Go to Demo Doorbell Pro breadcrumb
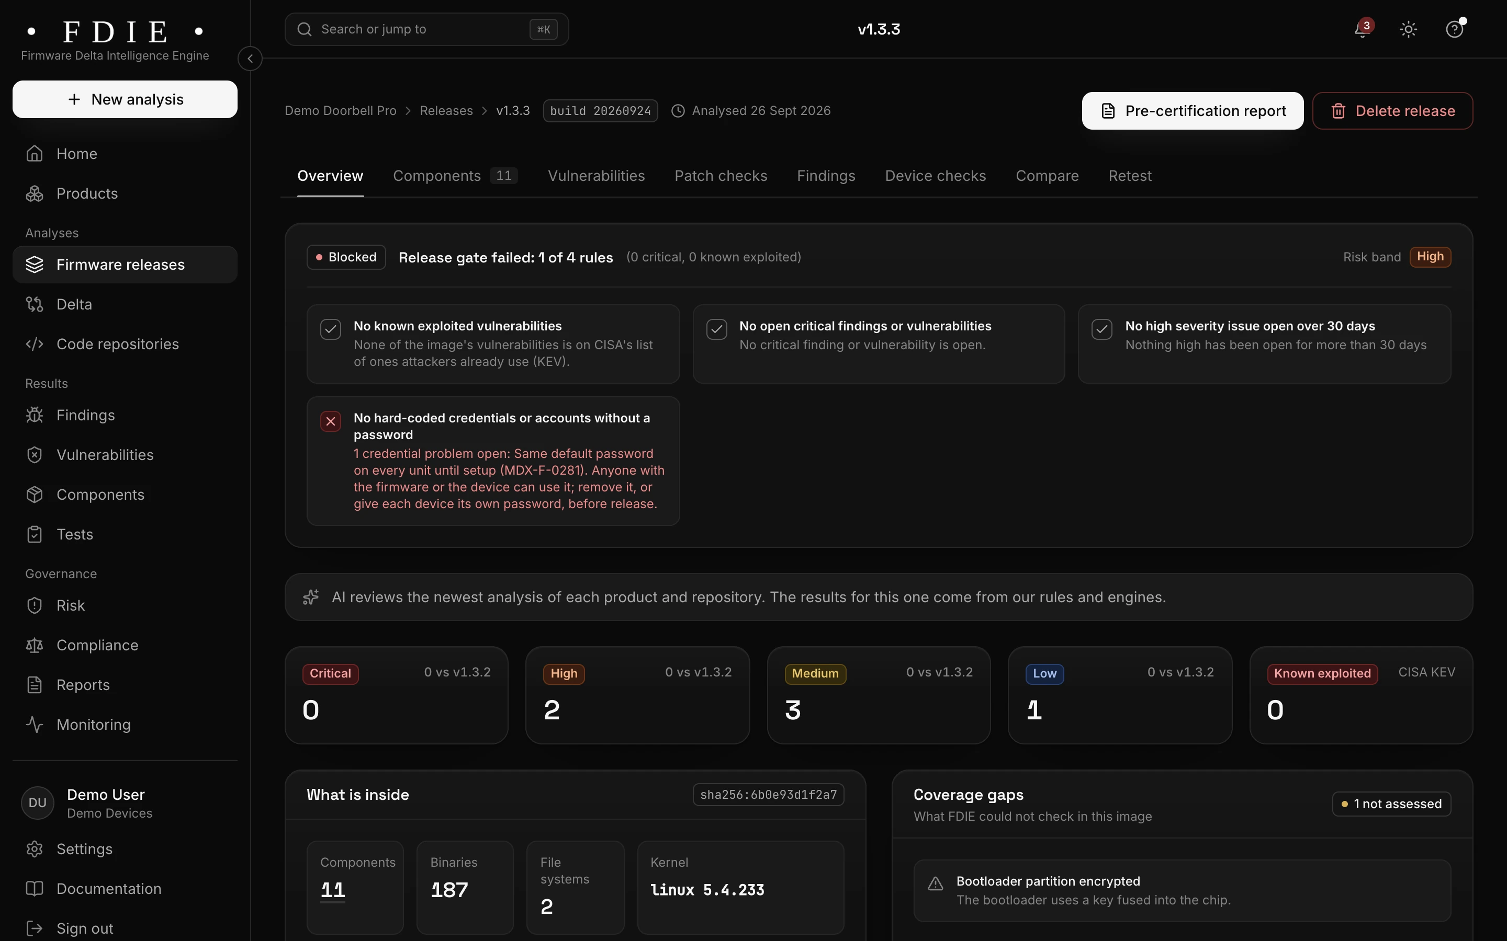 coord(340,111)
